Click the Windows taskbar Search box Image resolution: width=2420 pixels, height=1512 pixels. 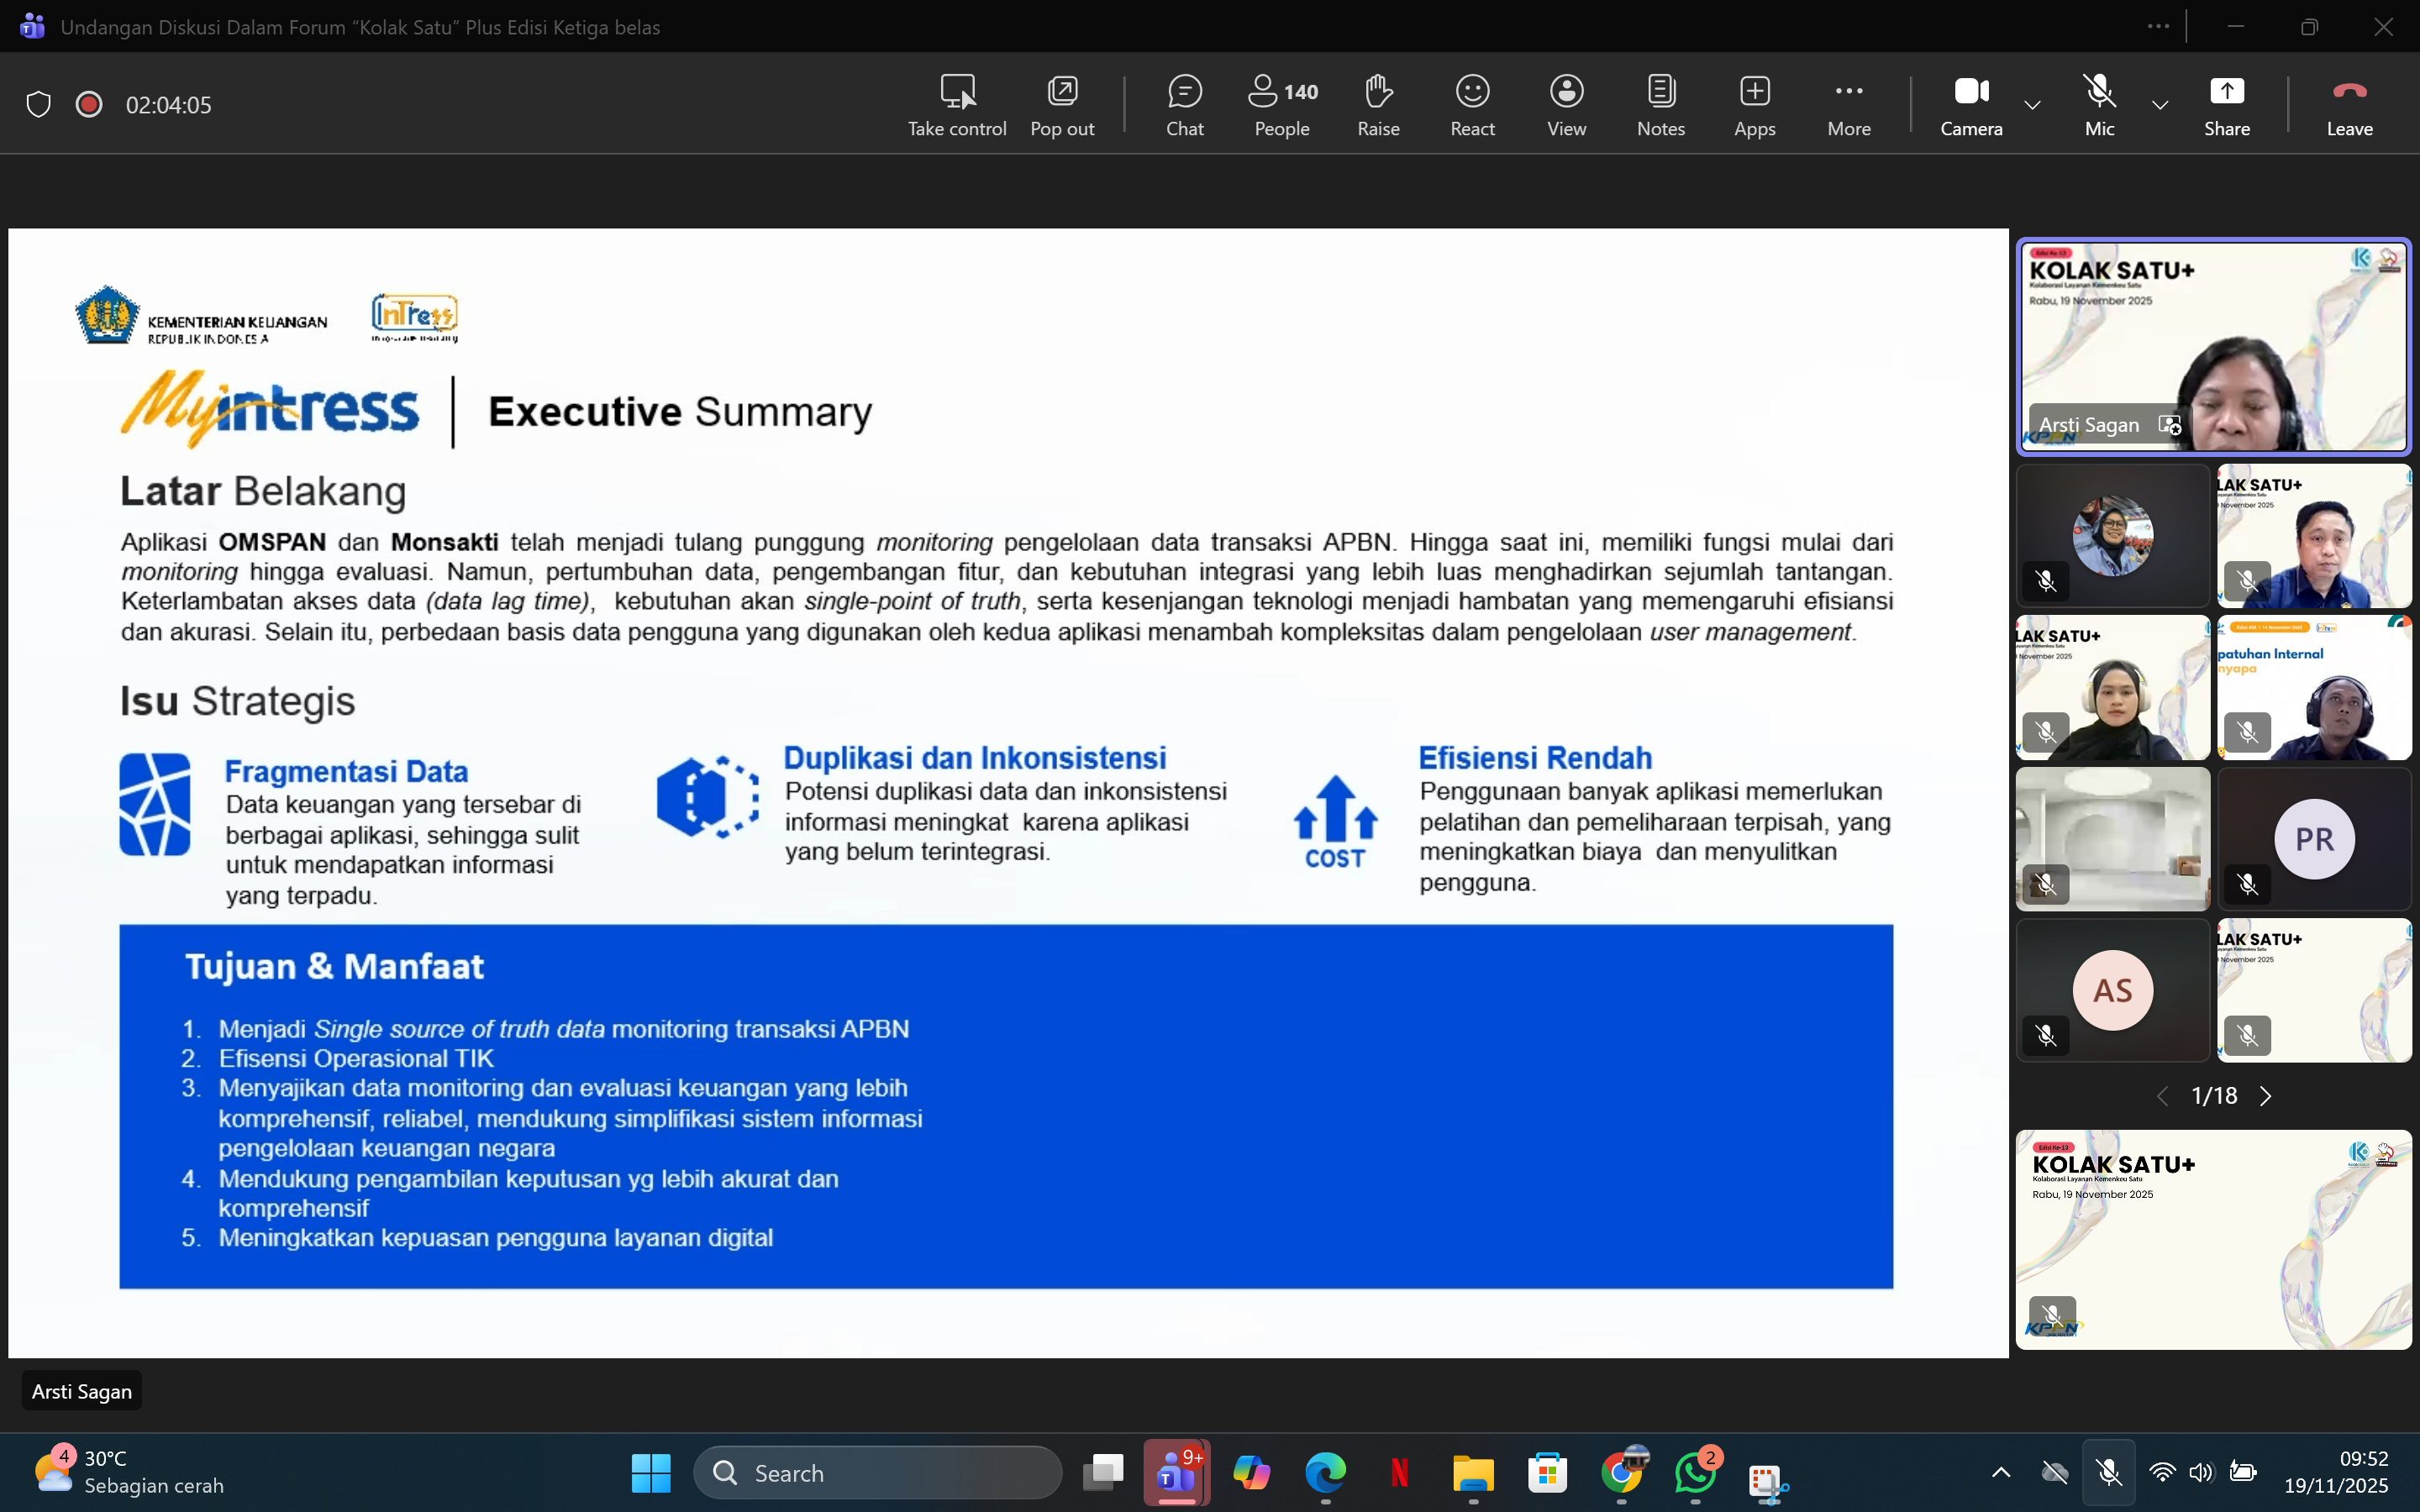[x=878, y=1472]
